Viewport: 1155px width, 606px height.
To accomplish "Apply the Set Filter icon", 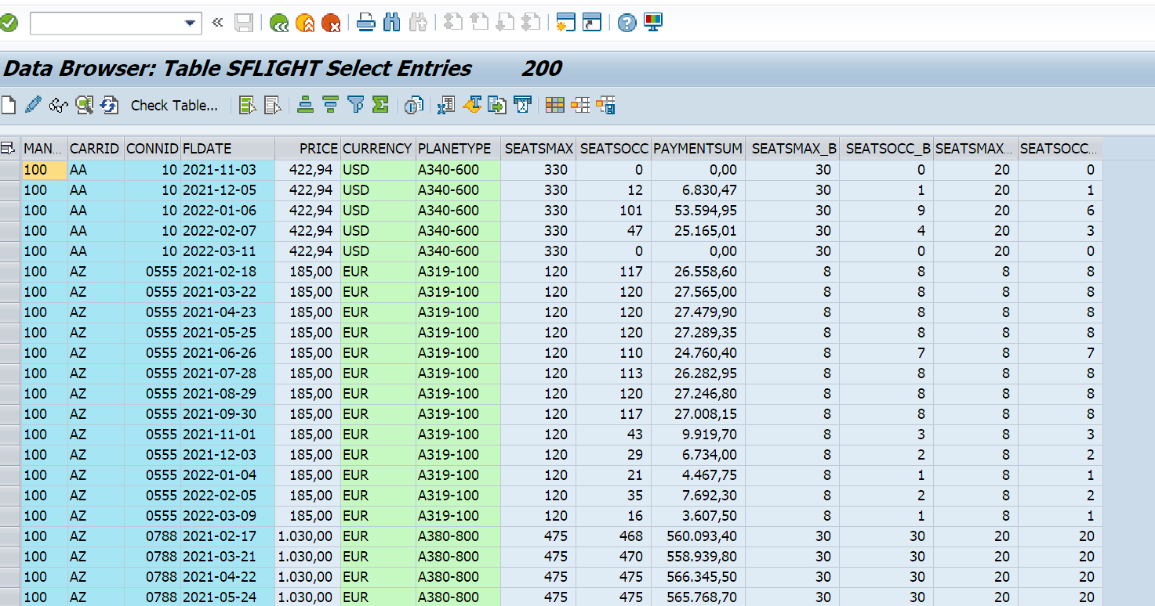I will pyautogui.click(x=355, y=104).
